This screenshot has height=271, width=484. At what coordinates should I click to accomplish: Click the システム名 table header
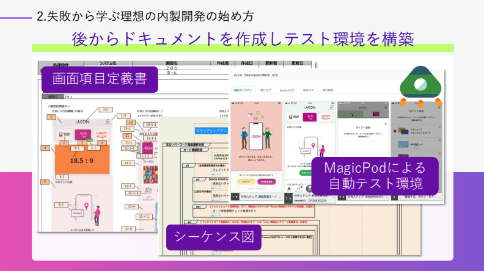[x=108, y=63]
